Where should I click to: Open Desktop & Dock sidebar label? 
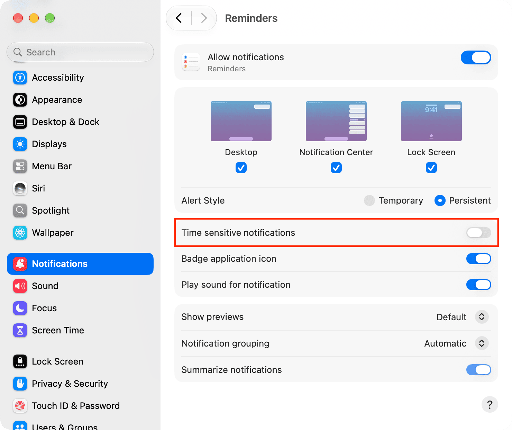coord(65,122)
